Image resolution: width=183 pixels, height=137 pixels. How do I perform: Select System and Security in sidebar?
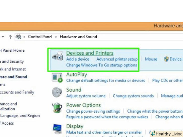click(x=12, y=61)
